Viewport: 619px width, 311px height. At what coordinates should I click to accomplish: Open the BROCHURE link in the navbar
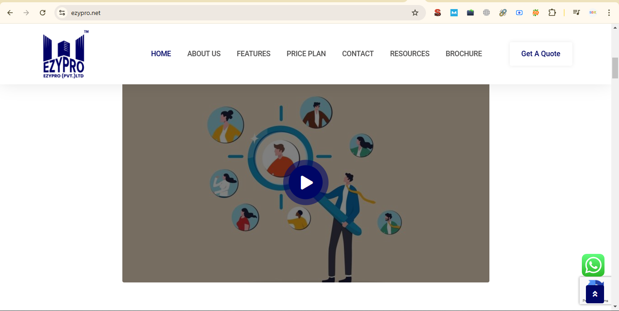(x=464, y=53)
